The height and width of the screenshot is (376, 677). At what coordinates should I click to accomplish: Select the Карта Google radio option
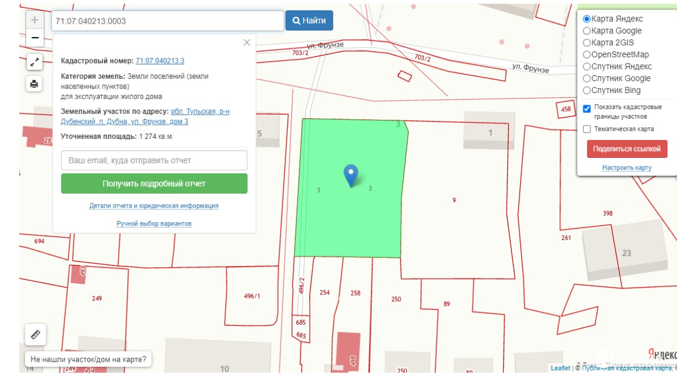(x=587, y=31)
